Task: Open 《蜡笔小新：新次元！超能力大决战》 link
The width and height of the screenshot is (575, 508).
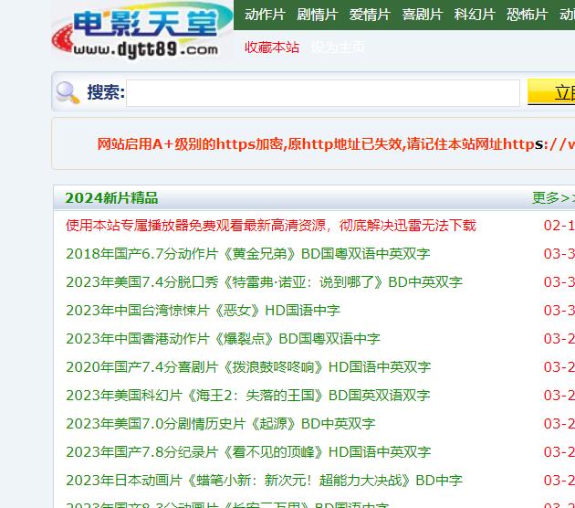Action: coord(264,480)
